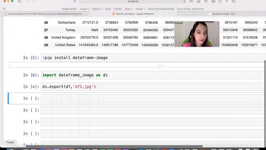Add a new tab with plus icon
266x150 pixels.
(227, 1)
